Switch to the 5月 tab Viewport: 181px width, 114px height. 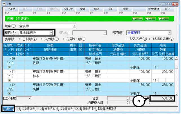tap(48, 108)
